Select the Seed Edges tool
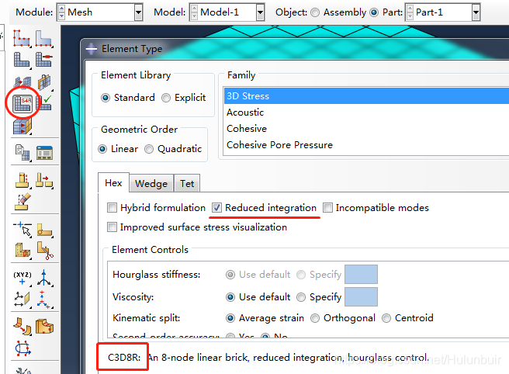Viewport: 509px width, 374px height. 43,36
